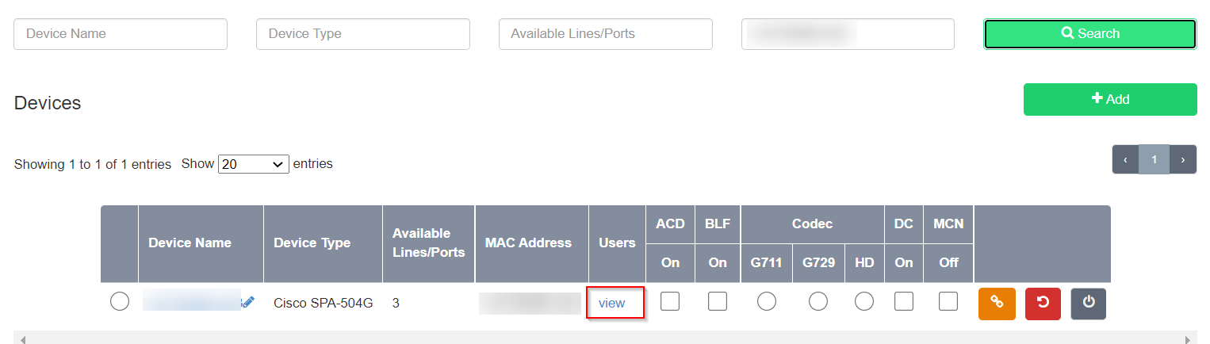Screen dimensions: 1210x344
Task: Open the Show entries dropdown
Action: tap(254, 164)
